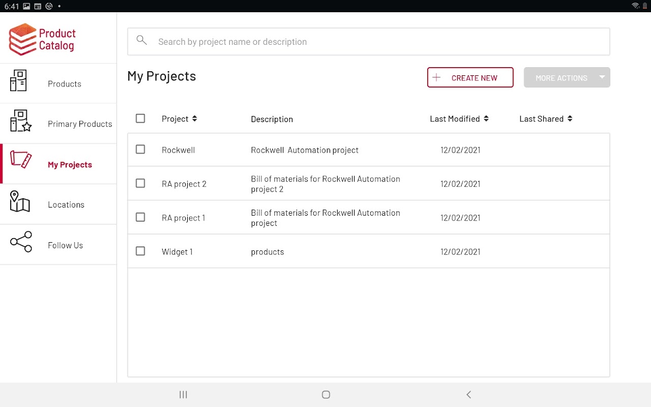
Task: Click the Primary Products star icon
Action: [x=21, y=121]
